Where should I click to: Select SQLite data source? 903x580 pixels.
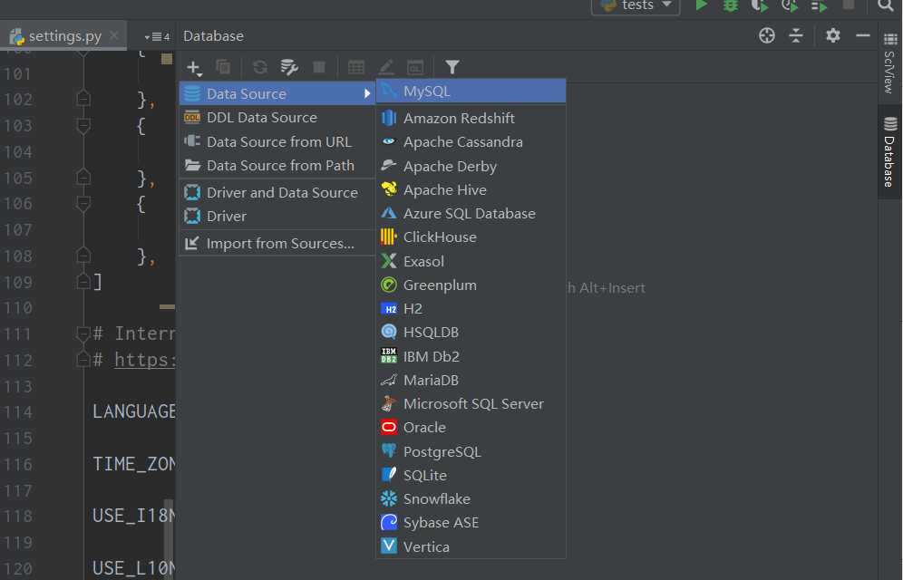point(471,475)
